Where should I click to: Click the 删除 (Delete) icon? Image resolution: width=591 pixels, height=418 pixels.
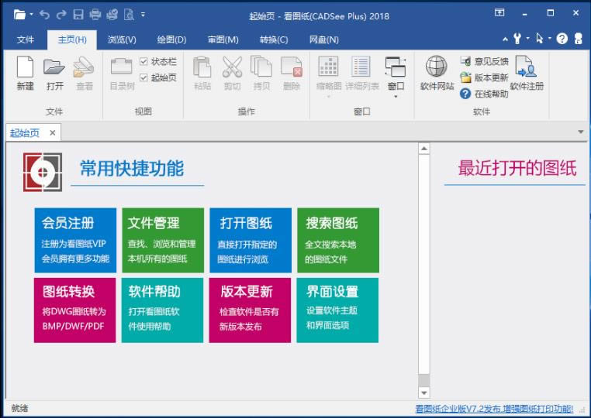pyautogui.click(x=292, y=67)
